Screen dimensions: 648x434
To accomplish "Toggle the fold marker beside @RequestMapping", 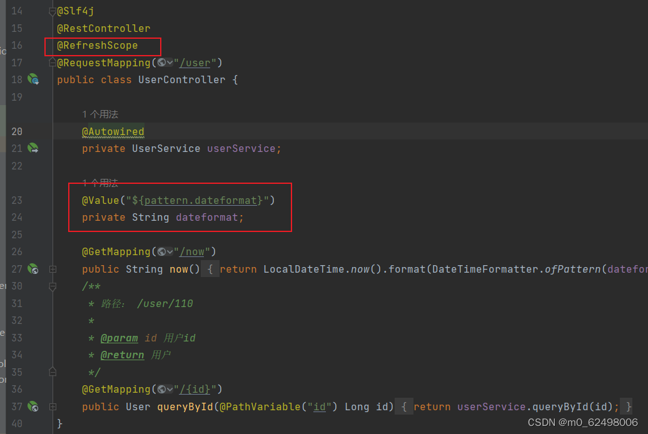I will click(53, 63).
